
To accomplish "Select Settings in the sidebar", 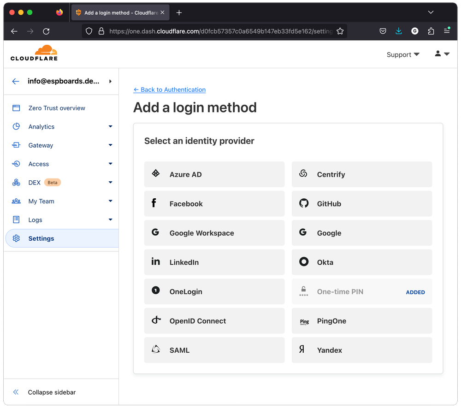I will pos(41,238).
